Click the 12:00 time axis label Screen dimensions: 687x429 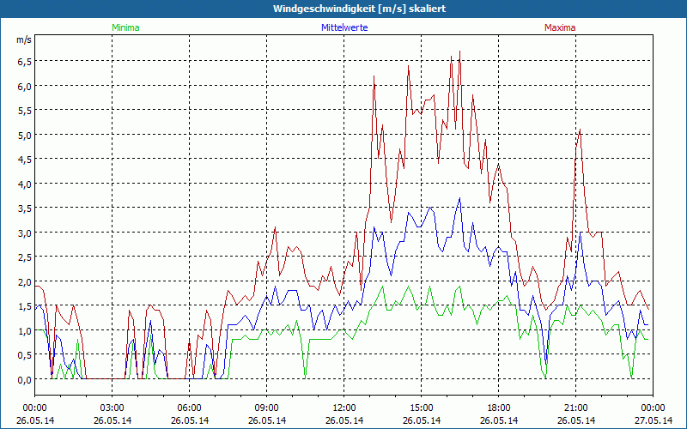344,408
